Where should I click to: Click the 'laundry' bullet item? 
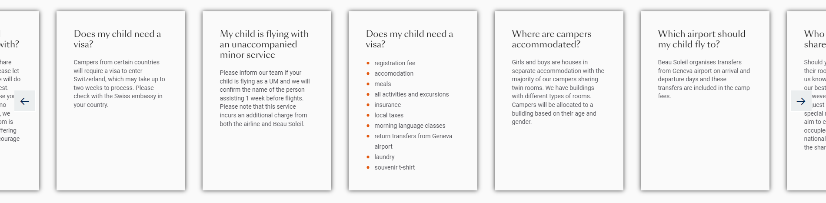click(x=384, y=157)
